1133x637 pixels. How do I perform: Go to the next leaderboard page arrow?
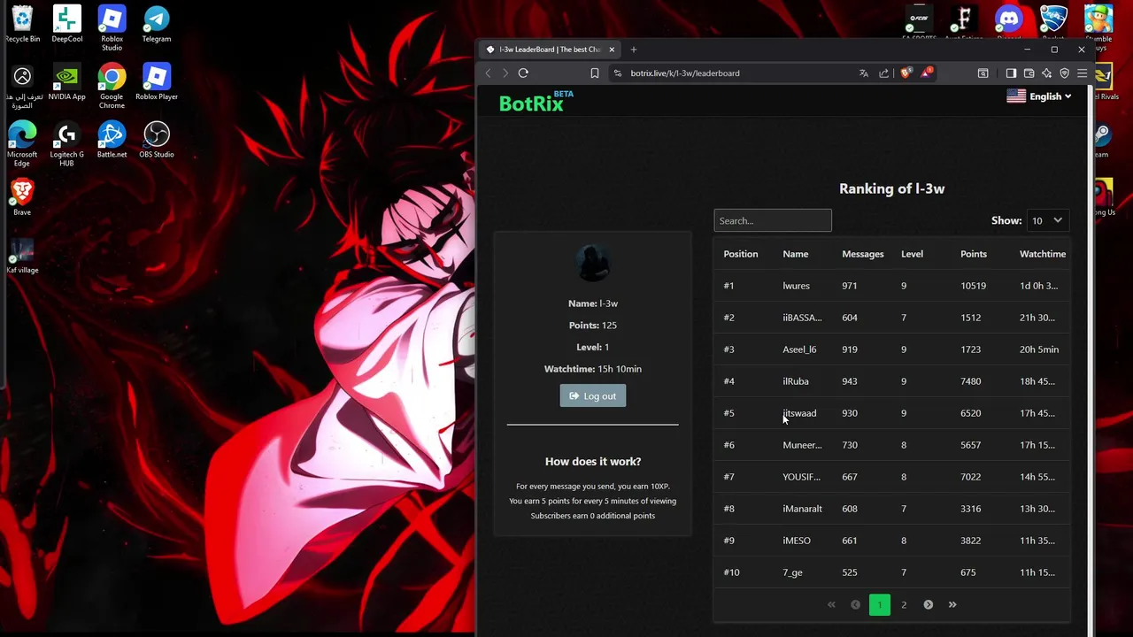click(929, 604)
